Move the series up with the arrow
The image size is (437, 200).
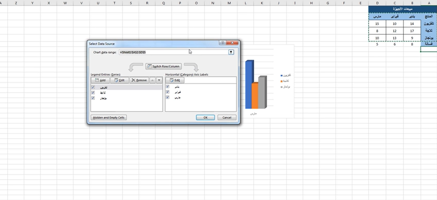(x=153, y=80)
